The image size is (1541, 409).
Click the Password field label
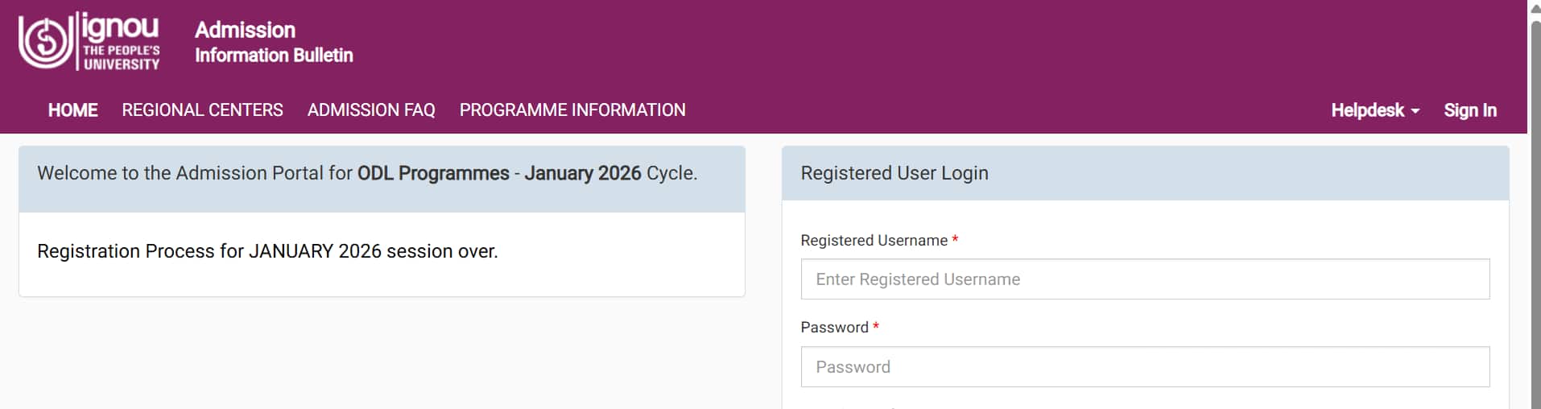tap(834, 328)
